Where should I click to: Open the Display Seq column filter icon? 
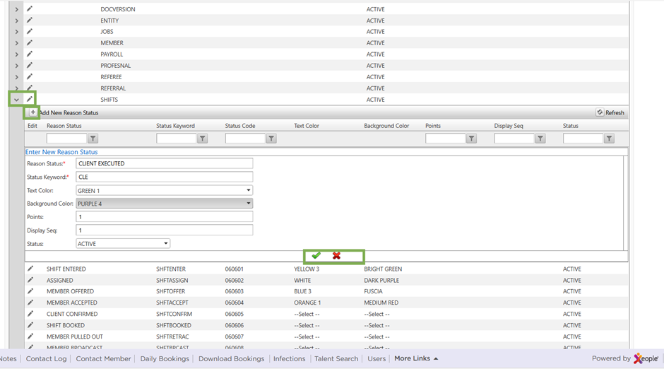click(x=540, y=139)
